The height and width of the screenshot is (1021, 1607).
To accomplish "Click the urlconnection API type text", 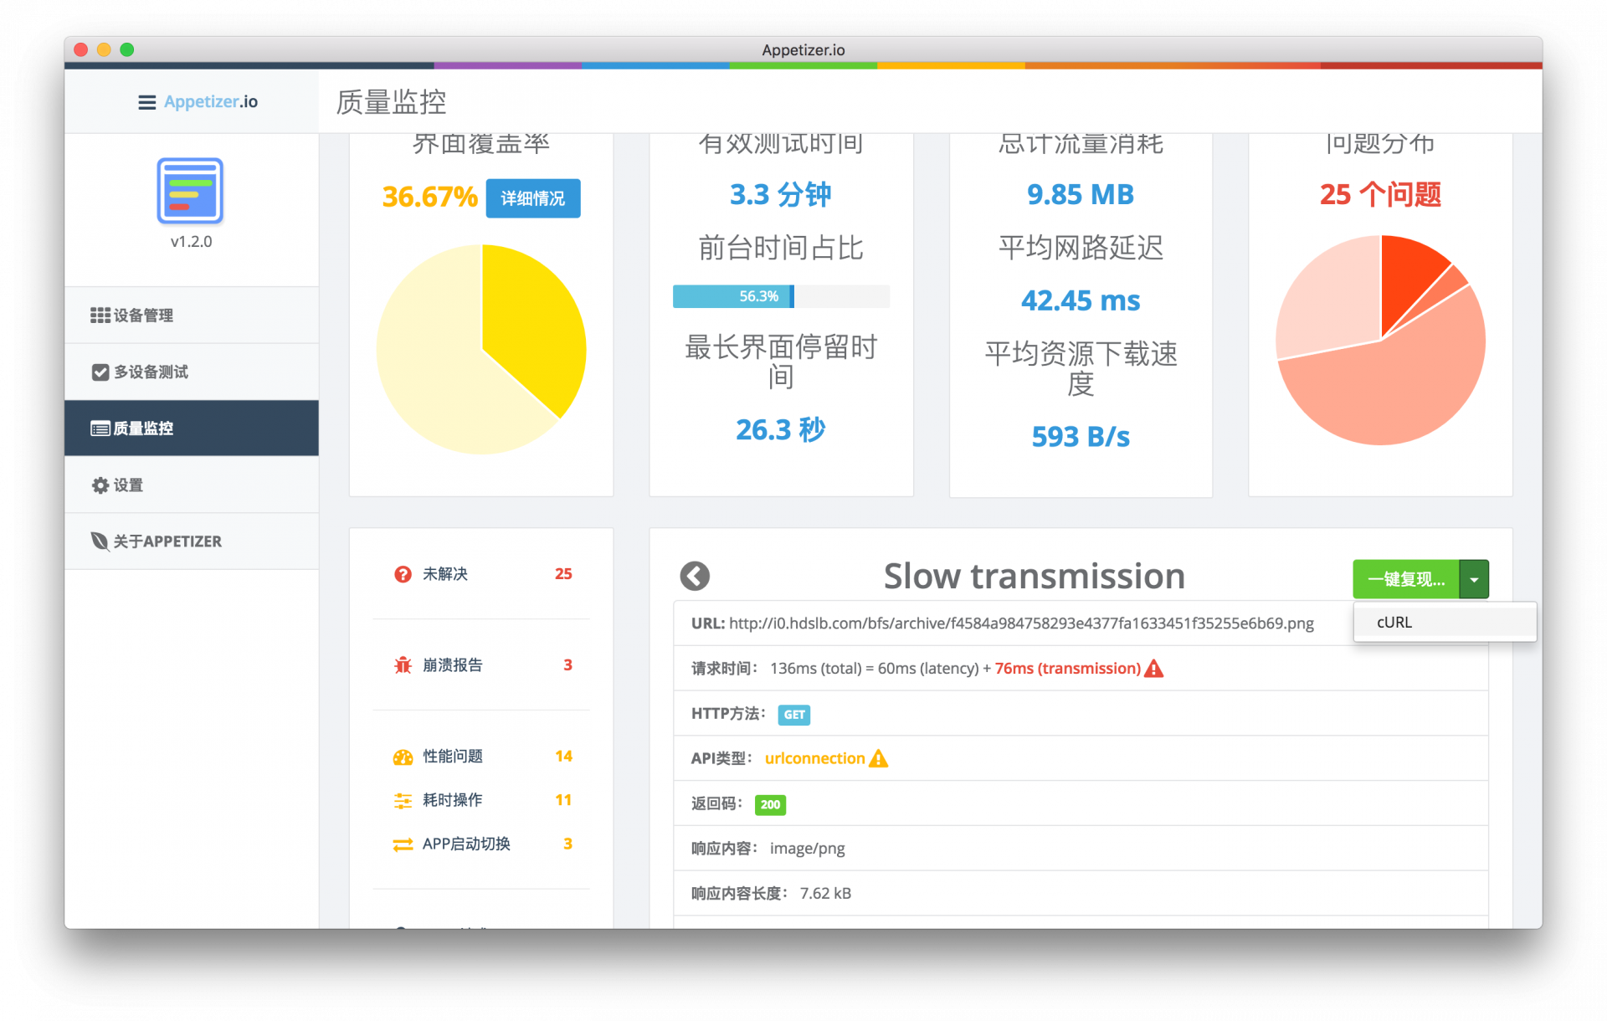I will [814, 758].
